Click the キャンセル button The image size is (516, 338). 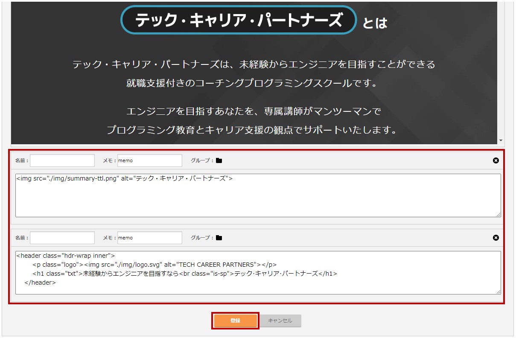coord(280,321)
